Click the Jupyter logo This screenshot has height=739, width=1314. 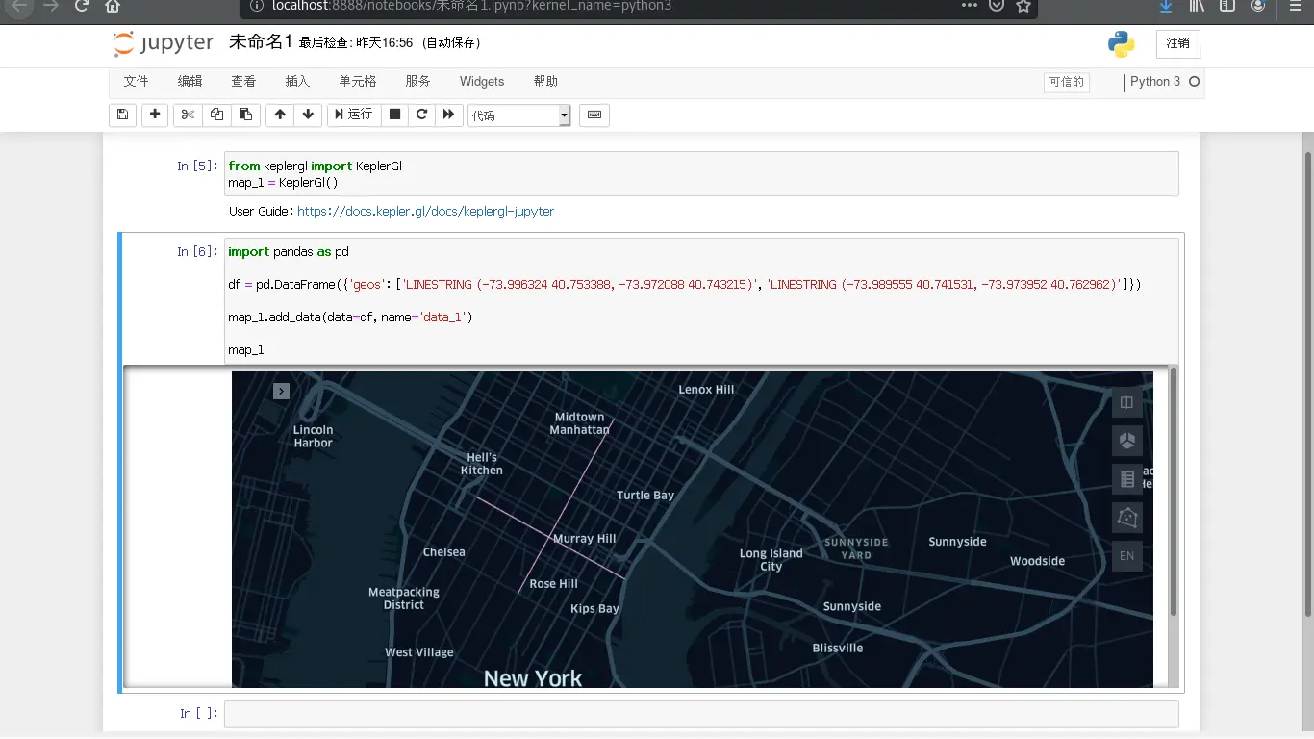(163, 43)
